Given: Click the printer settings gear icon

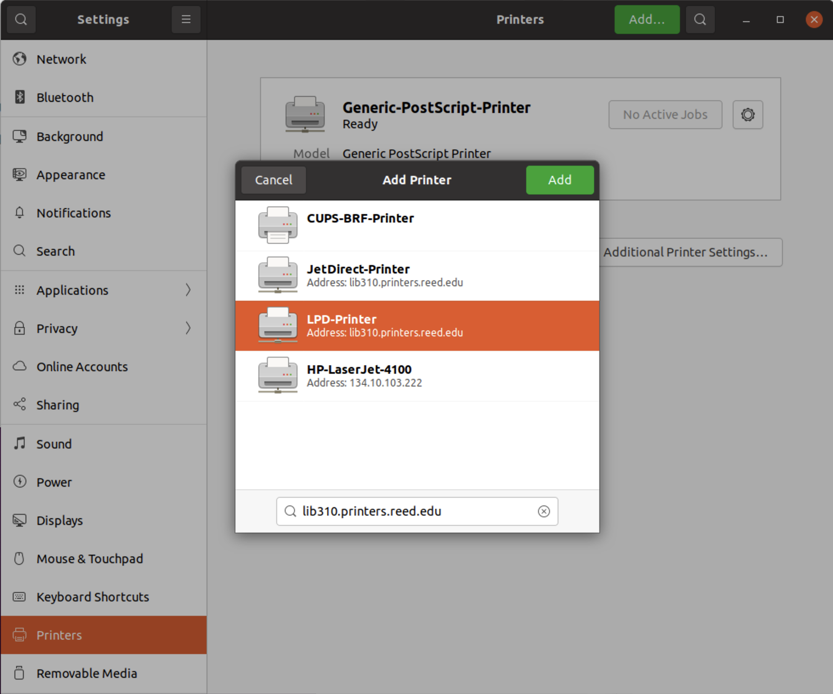Looking at the screenshot, I should [748, 115].
